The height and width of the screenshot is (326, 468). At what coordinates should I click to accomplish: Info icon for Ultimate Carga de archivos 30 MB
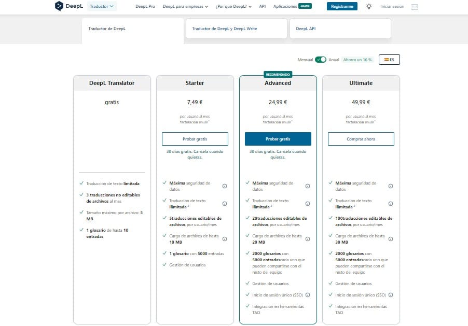391,239
